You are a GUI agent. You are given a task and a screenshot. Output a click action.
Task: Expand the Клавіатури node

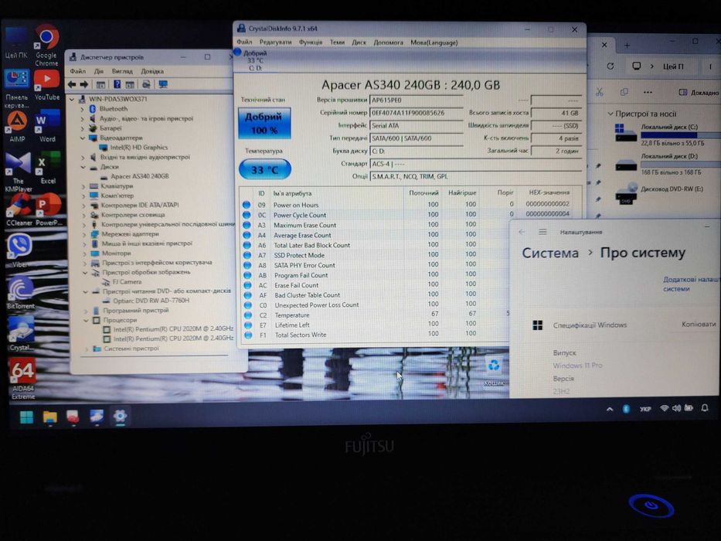coord(83,186)
